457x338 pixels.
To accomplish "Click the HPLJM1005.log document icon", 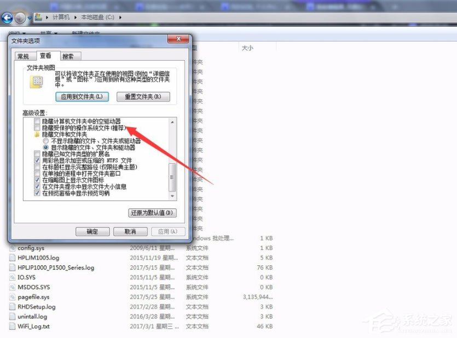I will pos(13,258).
